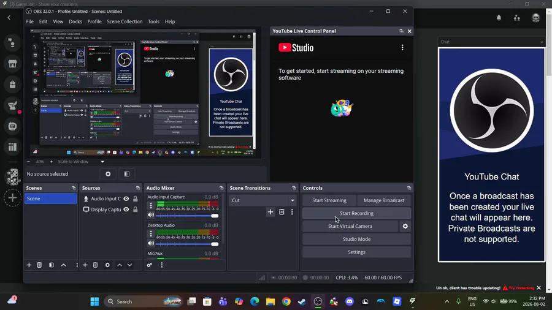
Task: Zoom in the preview with the plus icon
Action: click(51, 162)
